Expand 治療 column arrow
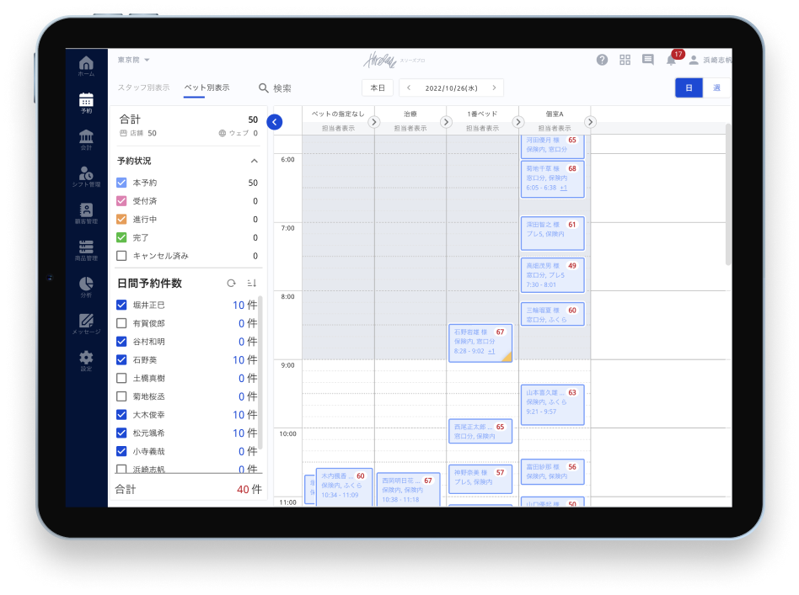 446,122
